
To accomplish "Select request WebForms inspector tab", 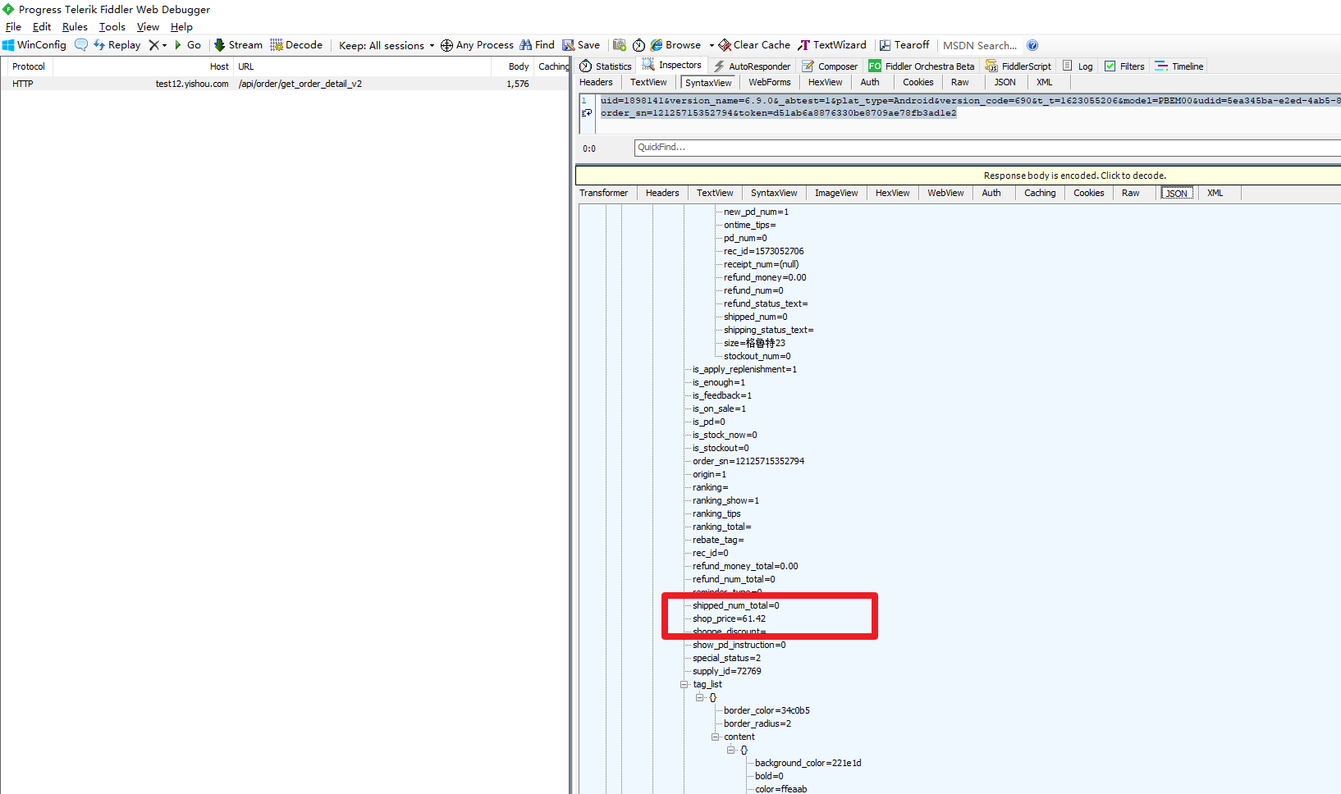I will [770, 82].
